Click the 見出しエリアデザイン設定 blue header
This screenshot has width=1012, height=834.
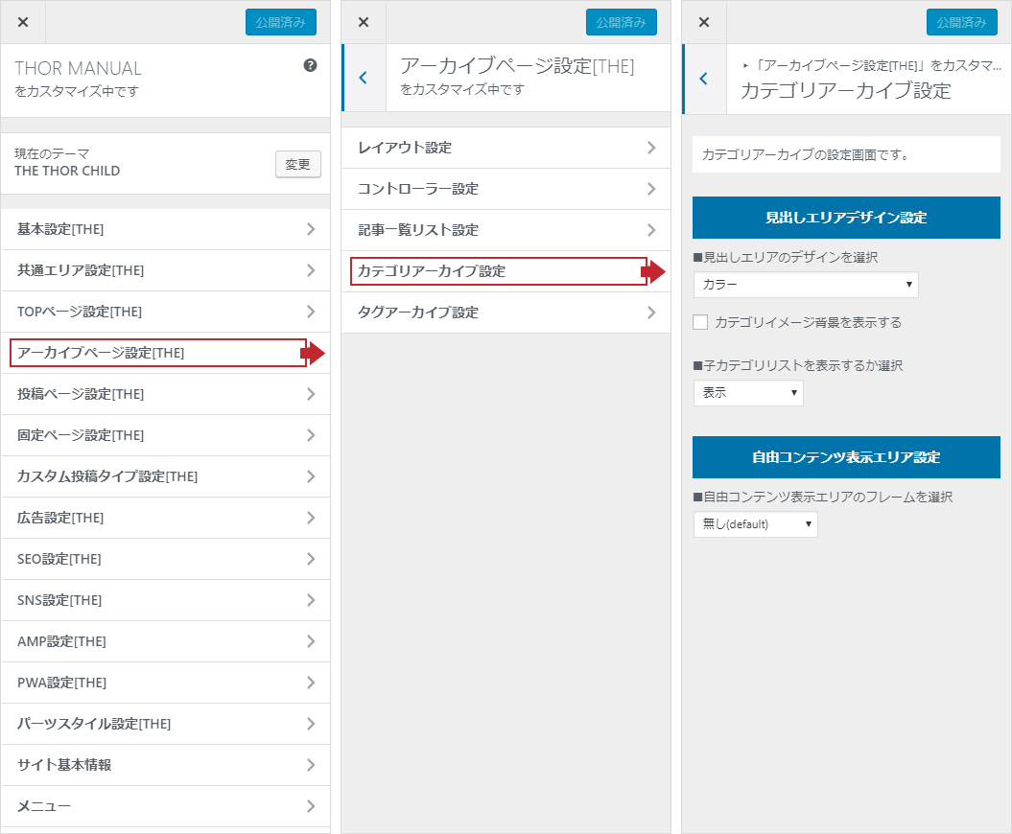[846, 218]
